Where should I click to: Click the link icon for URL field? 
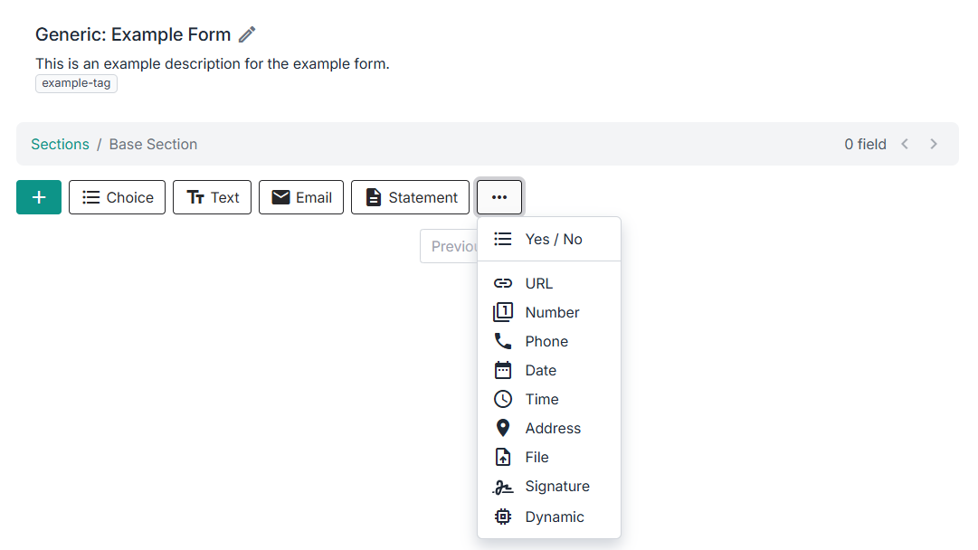tap(503, 283)
